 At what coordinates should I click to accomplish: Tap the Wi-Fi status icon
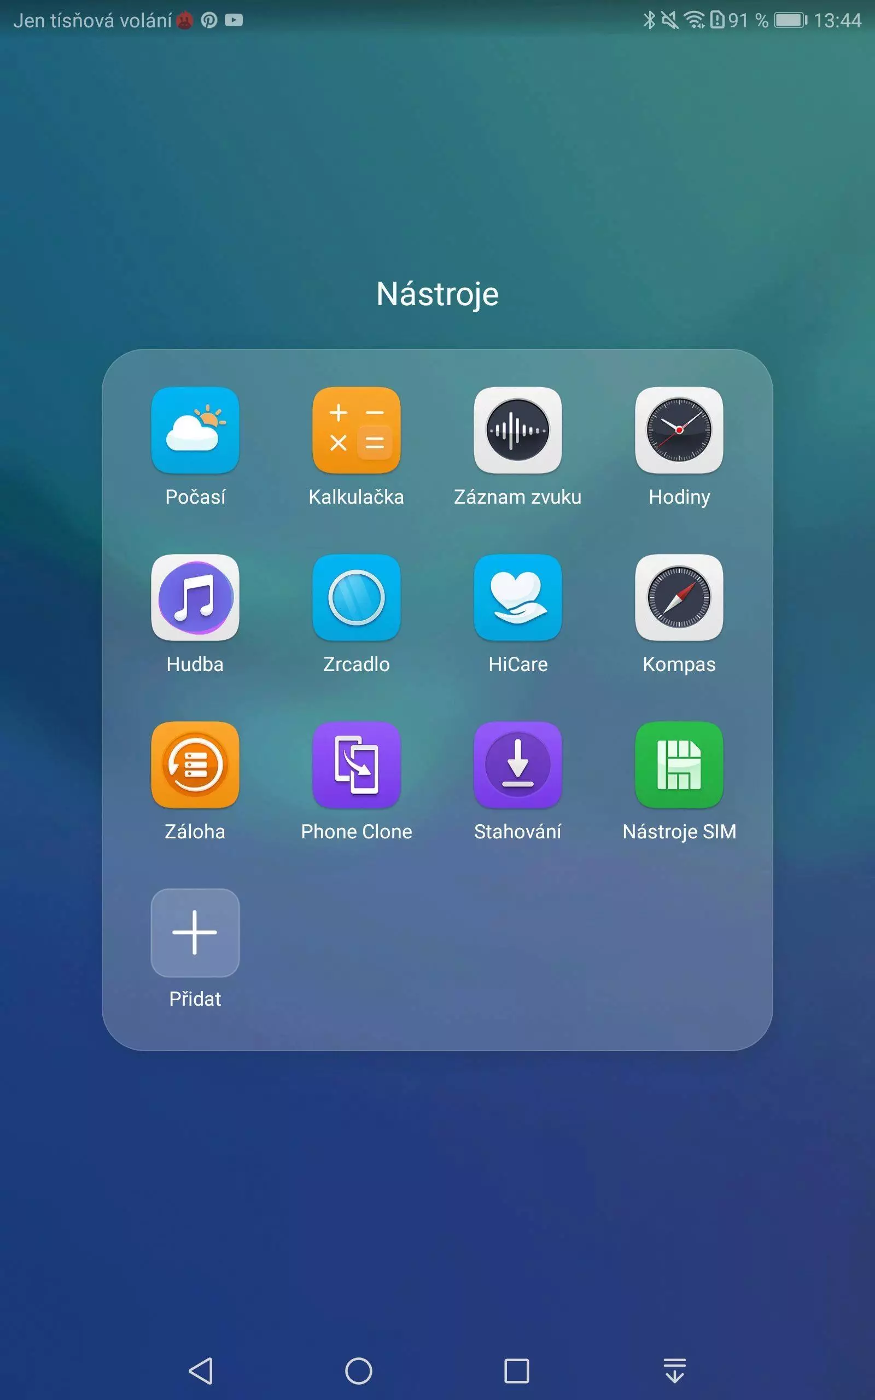coord(695,20)
